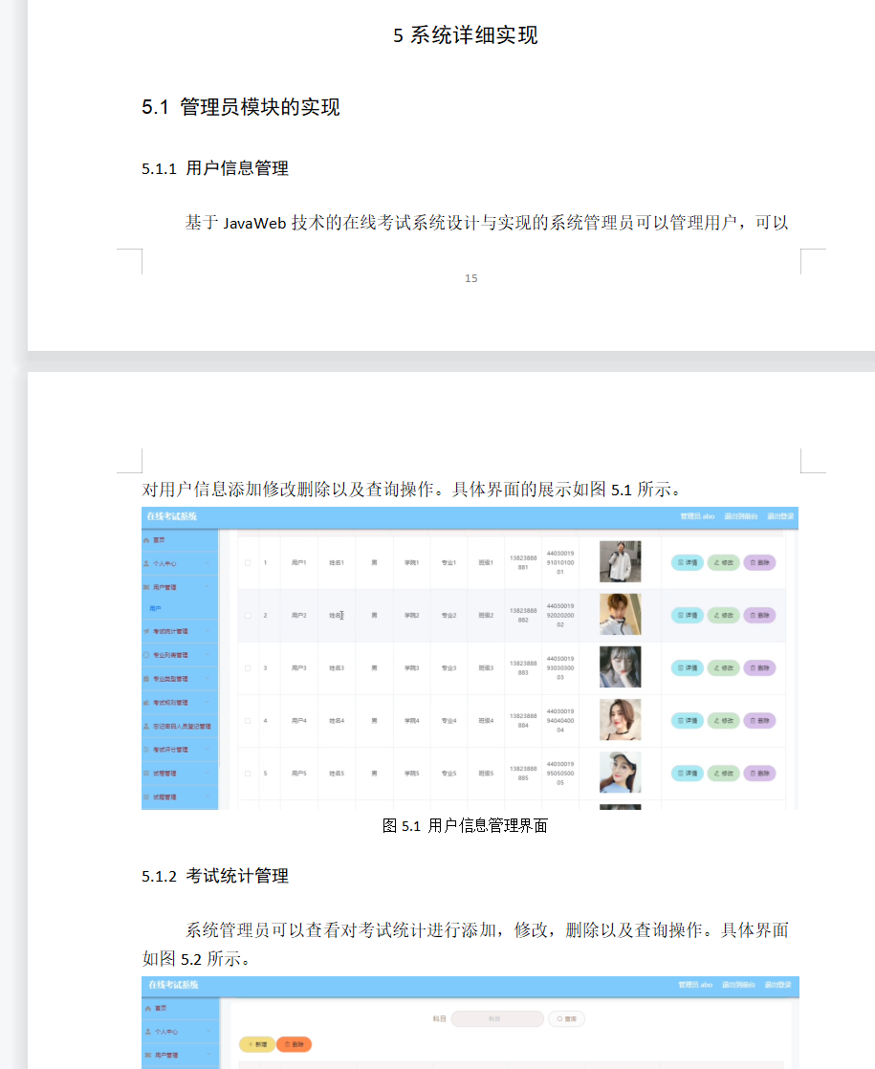
Task: Click the 专业类型管理 sidebar icon
Action: [146, 679]
